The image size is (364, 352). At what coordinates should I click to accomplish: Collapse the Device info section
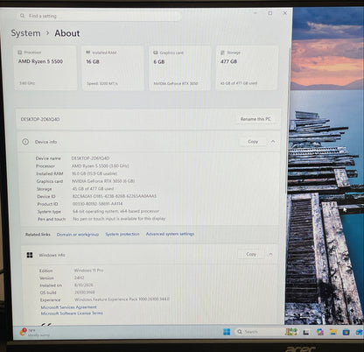coord(273,141)
